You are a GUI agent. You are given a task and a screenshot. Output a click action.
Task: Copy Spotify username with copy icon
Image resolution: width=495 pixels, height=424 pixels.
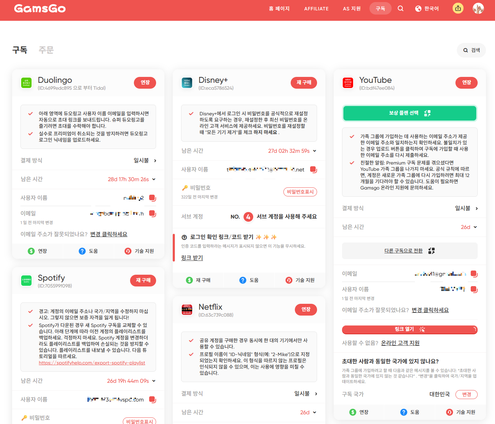coord(152,399)
